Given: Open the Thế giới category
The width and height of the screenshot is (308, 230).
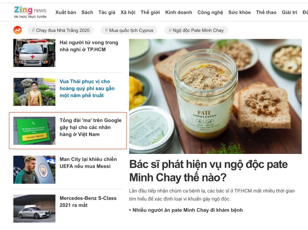Looking at the screenshot, I should coord(150,12).
